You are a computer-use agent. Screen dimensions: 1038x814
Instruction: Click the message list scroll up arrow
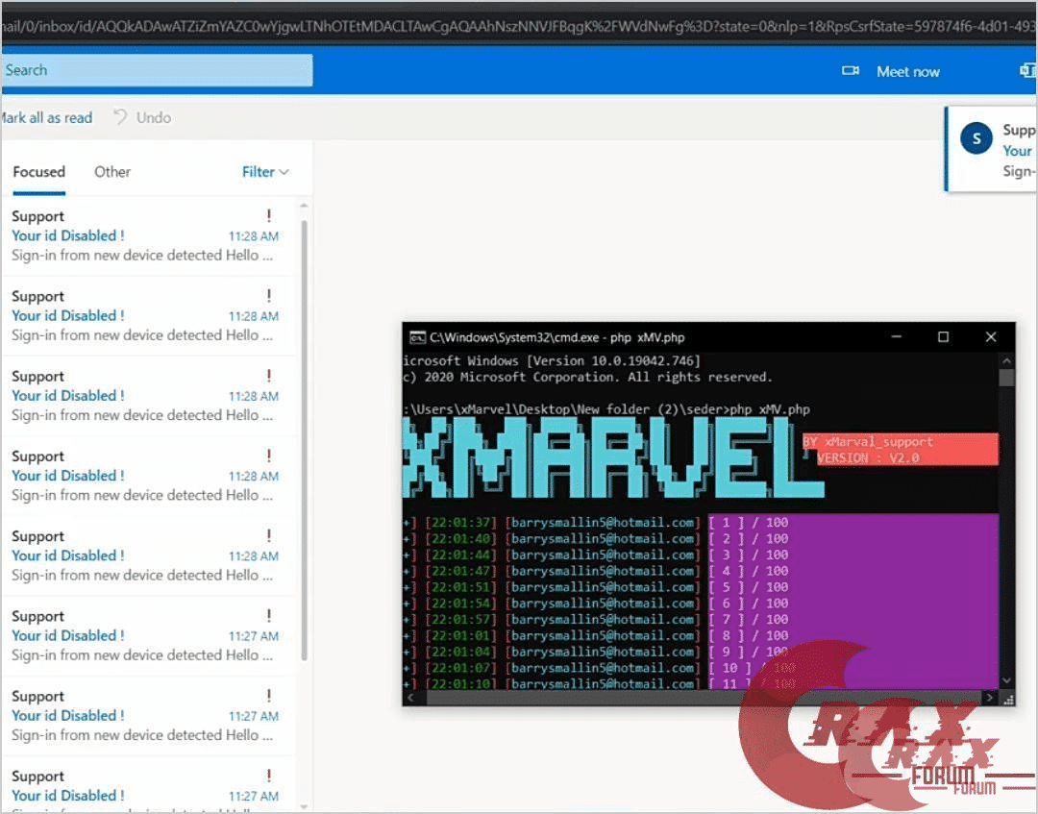pyautogui.click(x=304, y=206)
